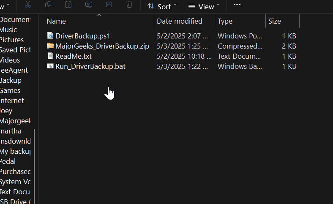Open Videos folder in sidebar
Viewport: 333px width, 204px height.
click(x=10, y=60)
